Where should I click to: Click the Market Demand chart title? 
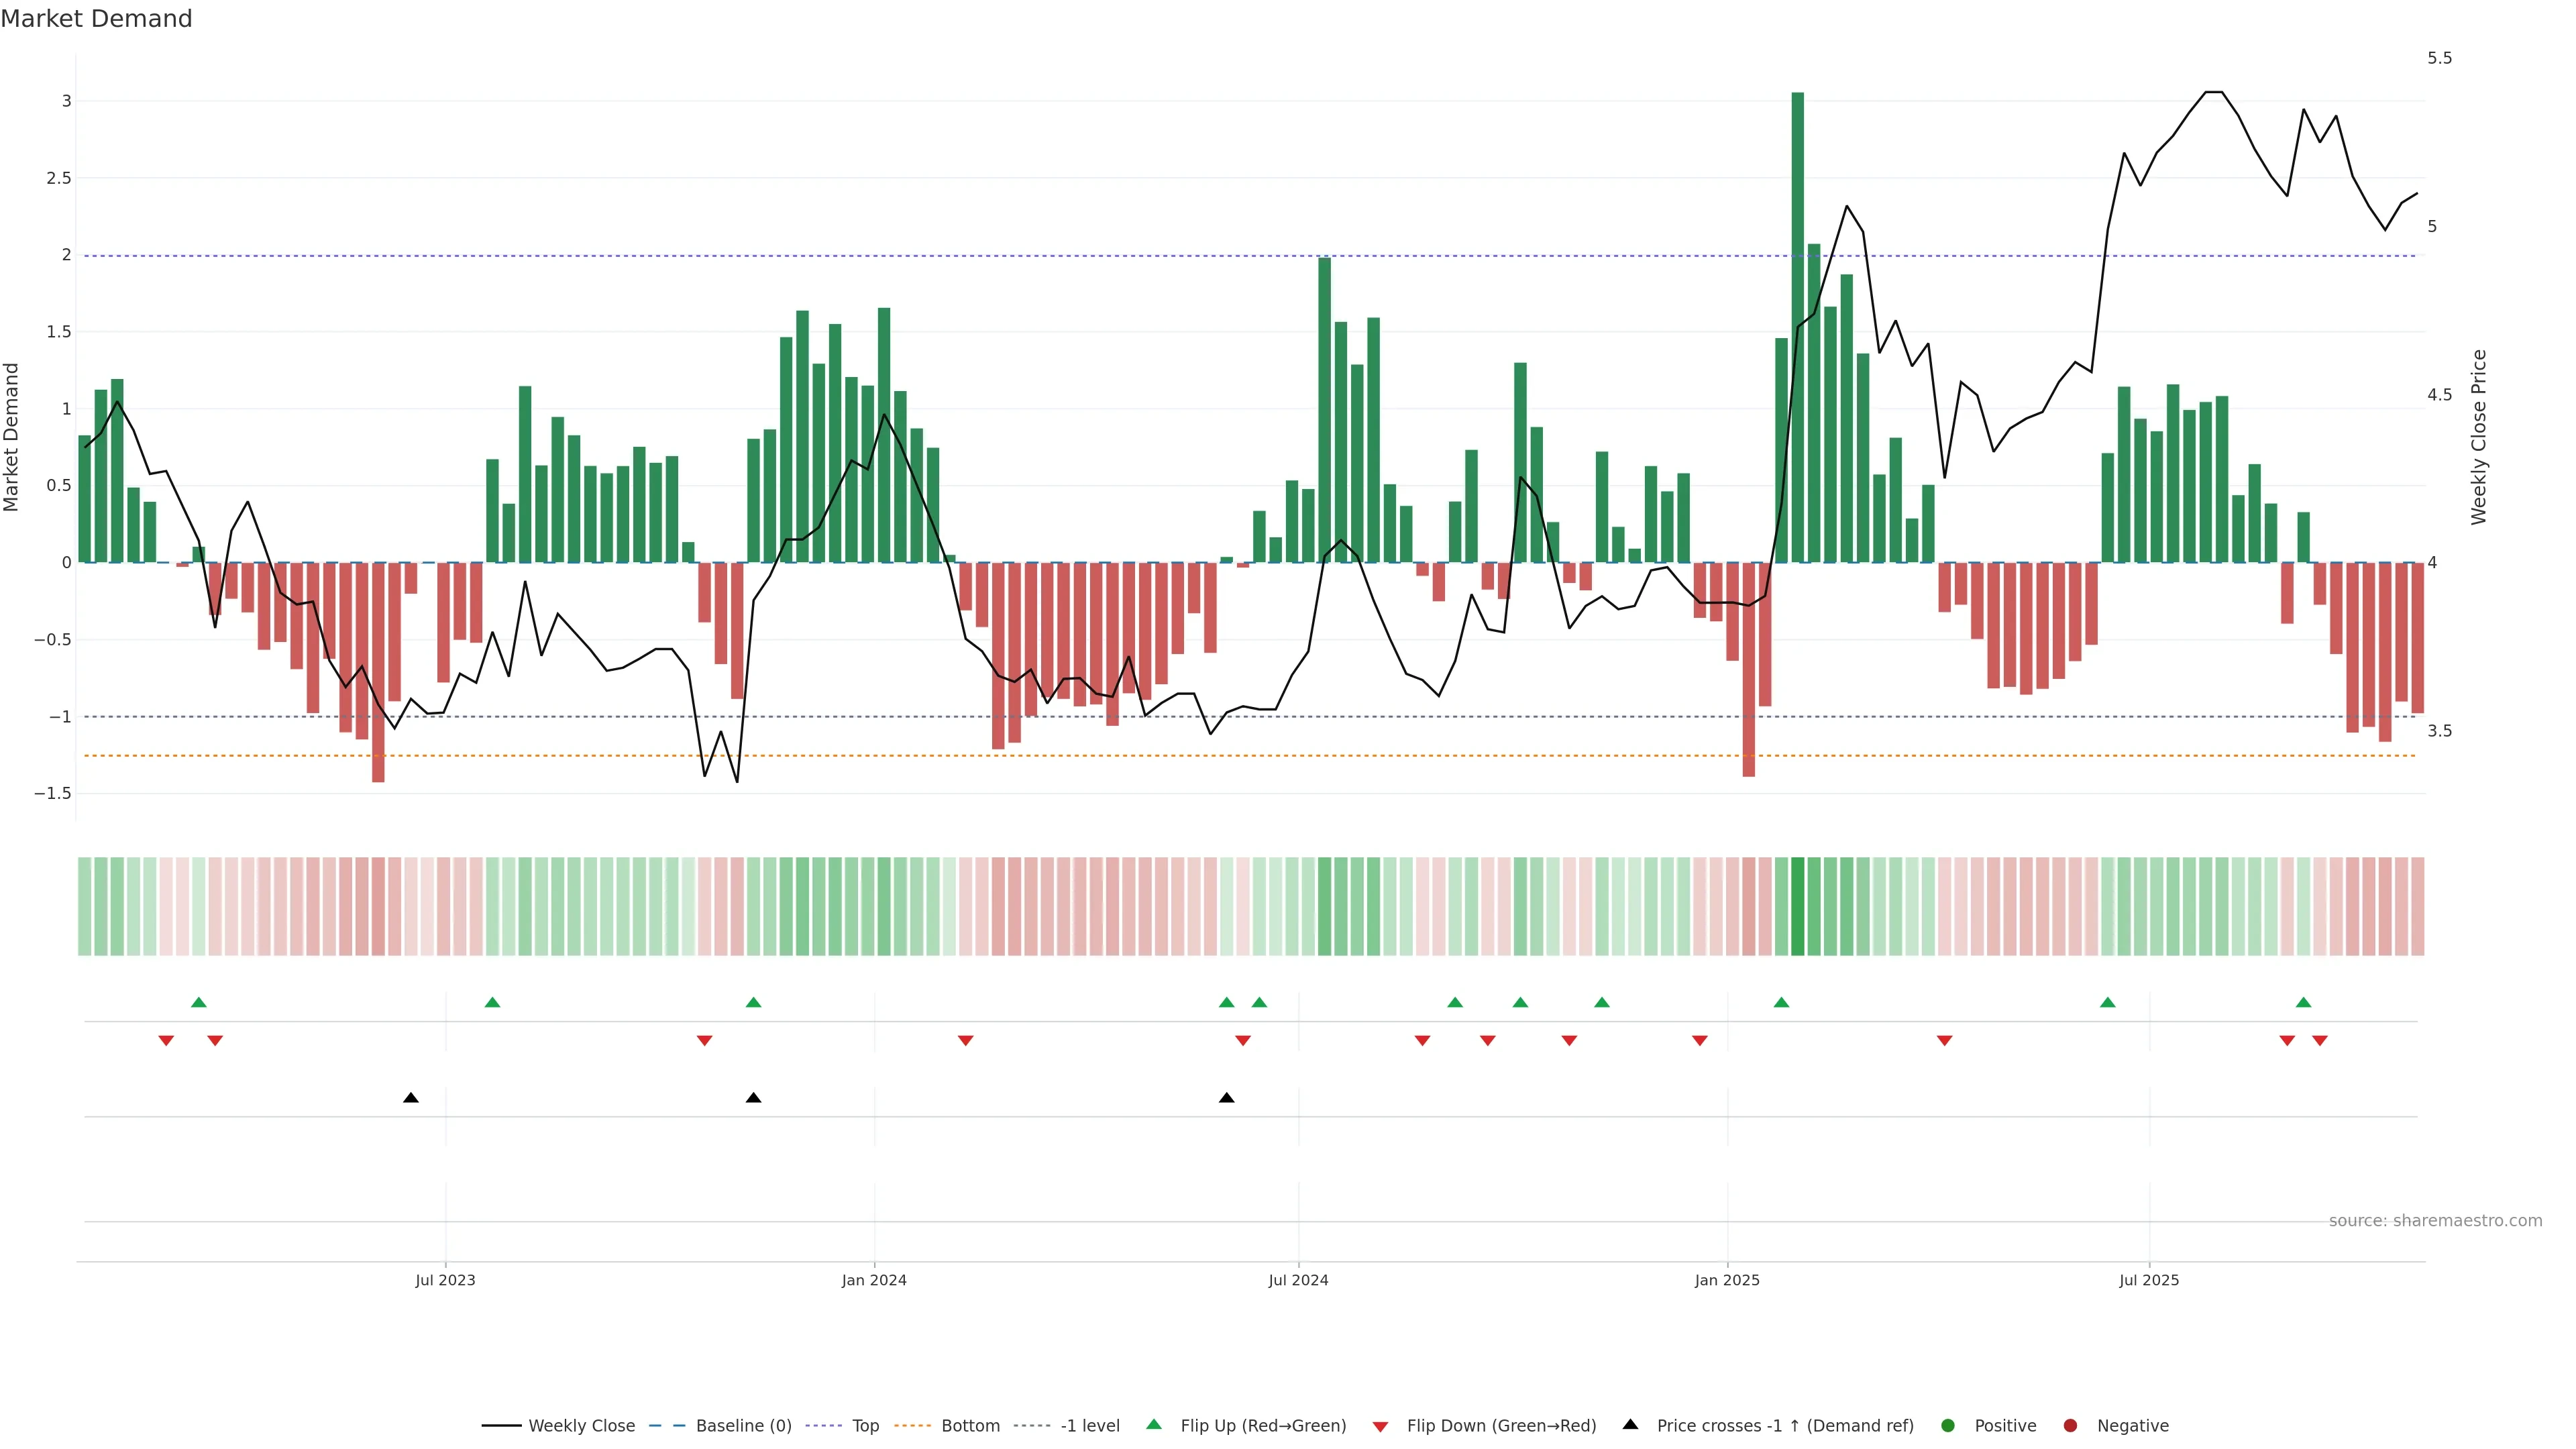point(96,19)
